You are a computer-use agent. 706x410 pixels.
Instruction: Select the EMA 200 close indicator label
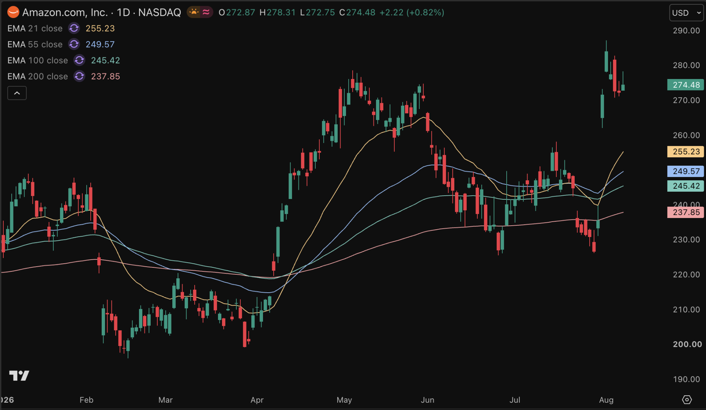(x=38, y=76)
